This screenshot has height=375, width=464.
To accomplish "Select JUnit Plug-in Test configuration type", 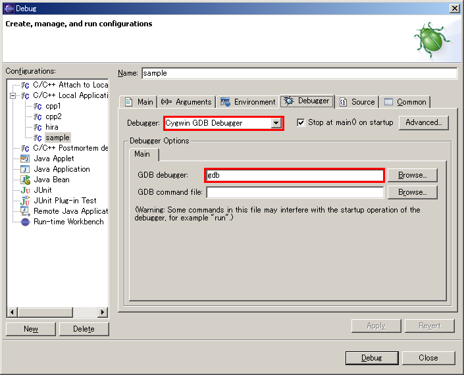I will pyautogui.click(x=65, y=201).
